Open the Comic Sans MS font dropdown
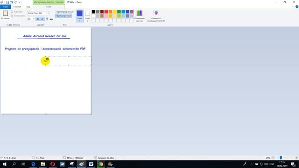The image size is (299, 168). [x=48, y=13]
